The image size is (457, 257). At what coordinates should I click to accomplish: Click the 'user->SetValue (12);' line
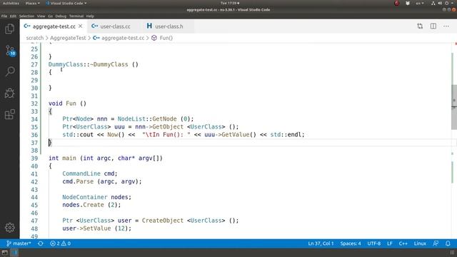[97, 228]
